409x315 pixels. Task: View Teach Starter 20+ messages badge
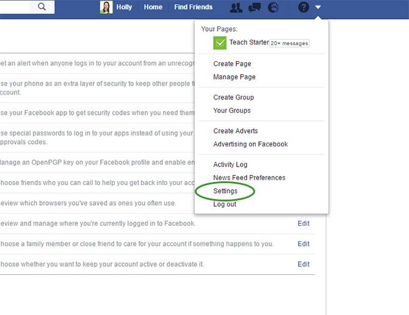point(289,43)
